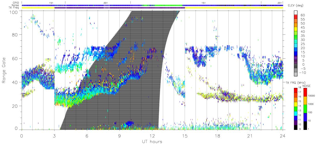The height and width of the screenshot is (147, 318).
Task: Pick the blue segment of NOISE colorbar
Action: pyautogui.click(x=305, y=117)
